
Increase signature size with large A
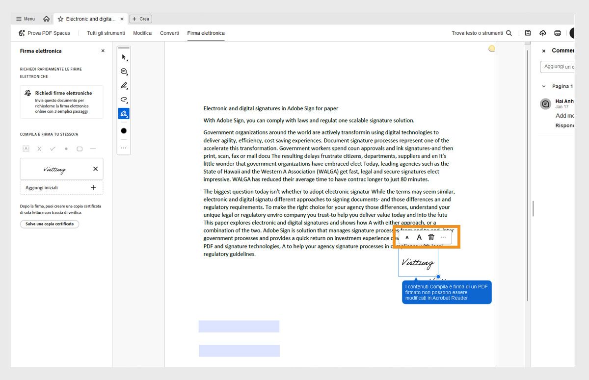(x=419, y=237)
